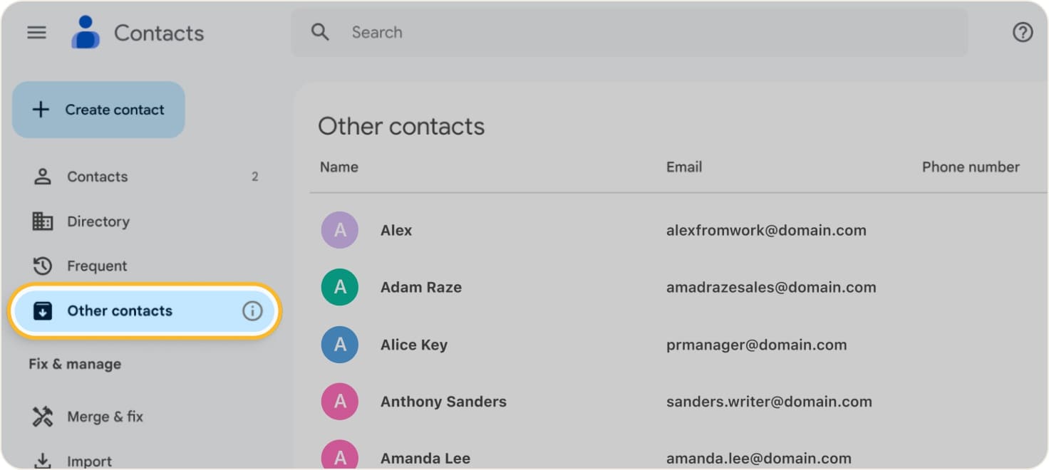1049x470 pixels.
Task: Click the Merge & fix wrench icon
Action: coord(42,417)
